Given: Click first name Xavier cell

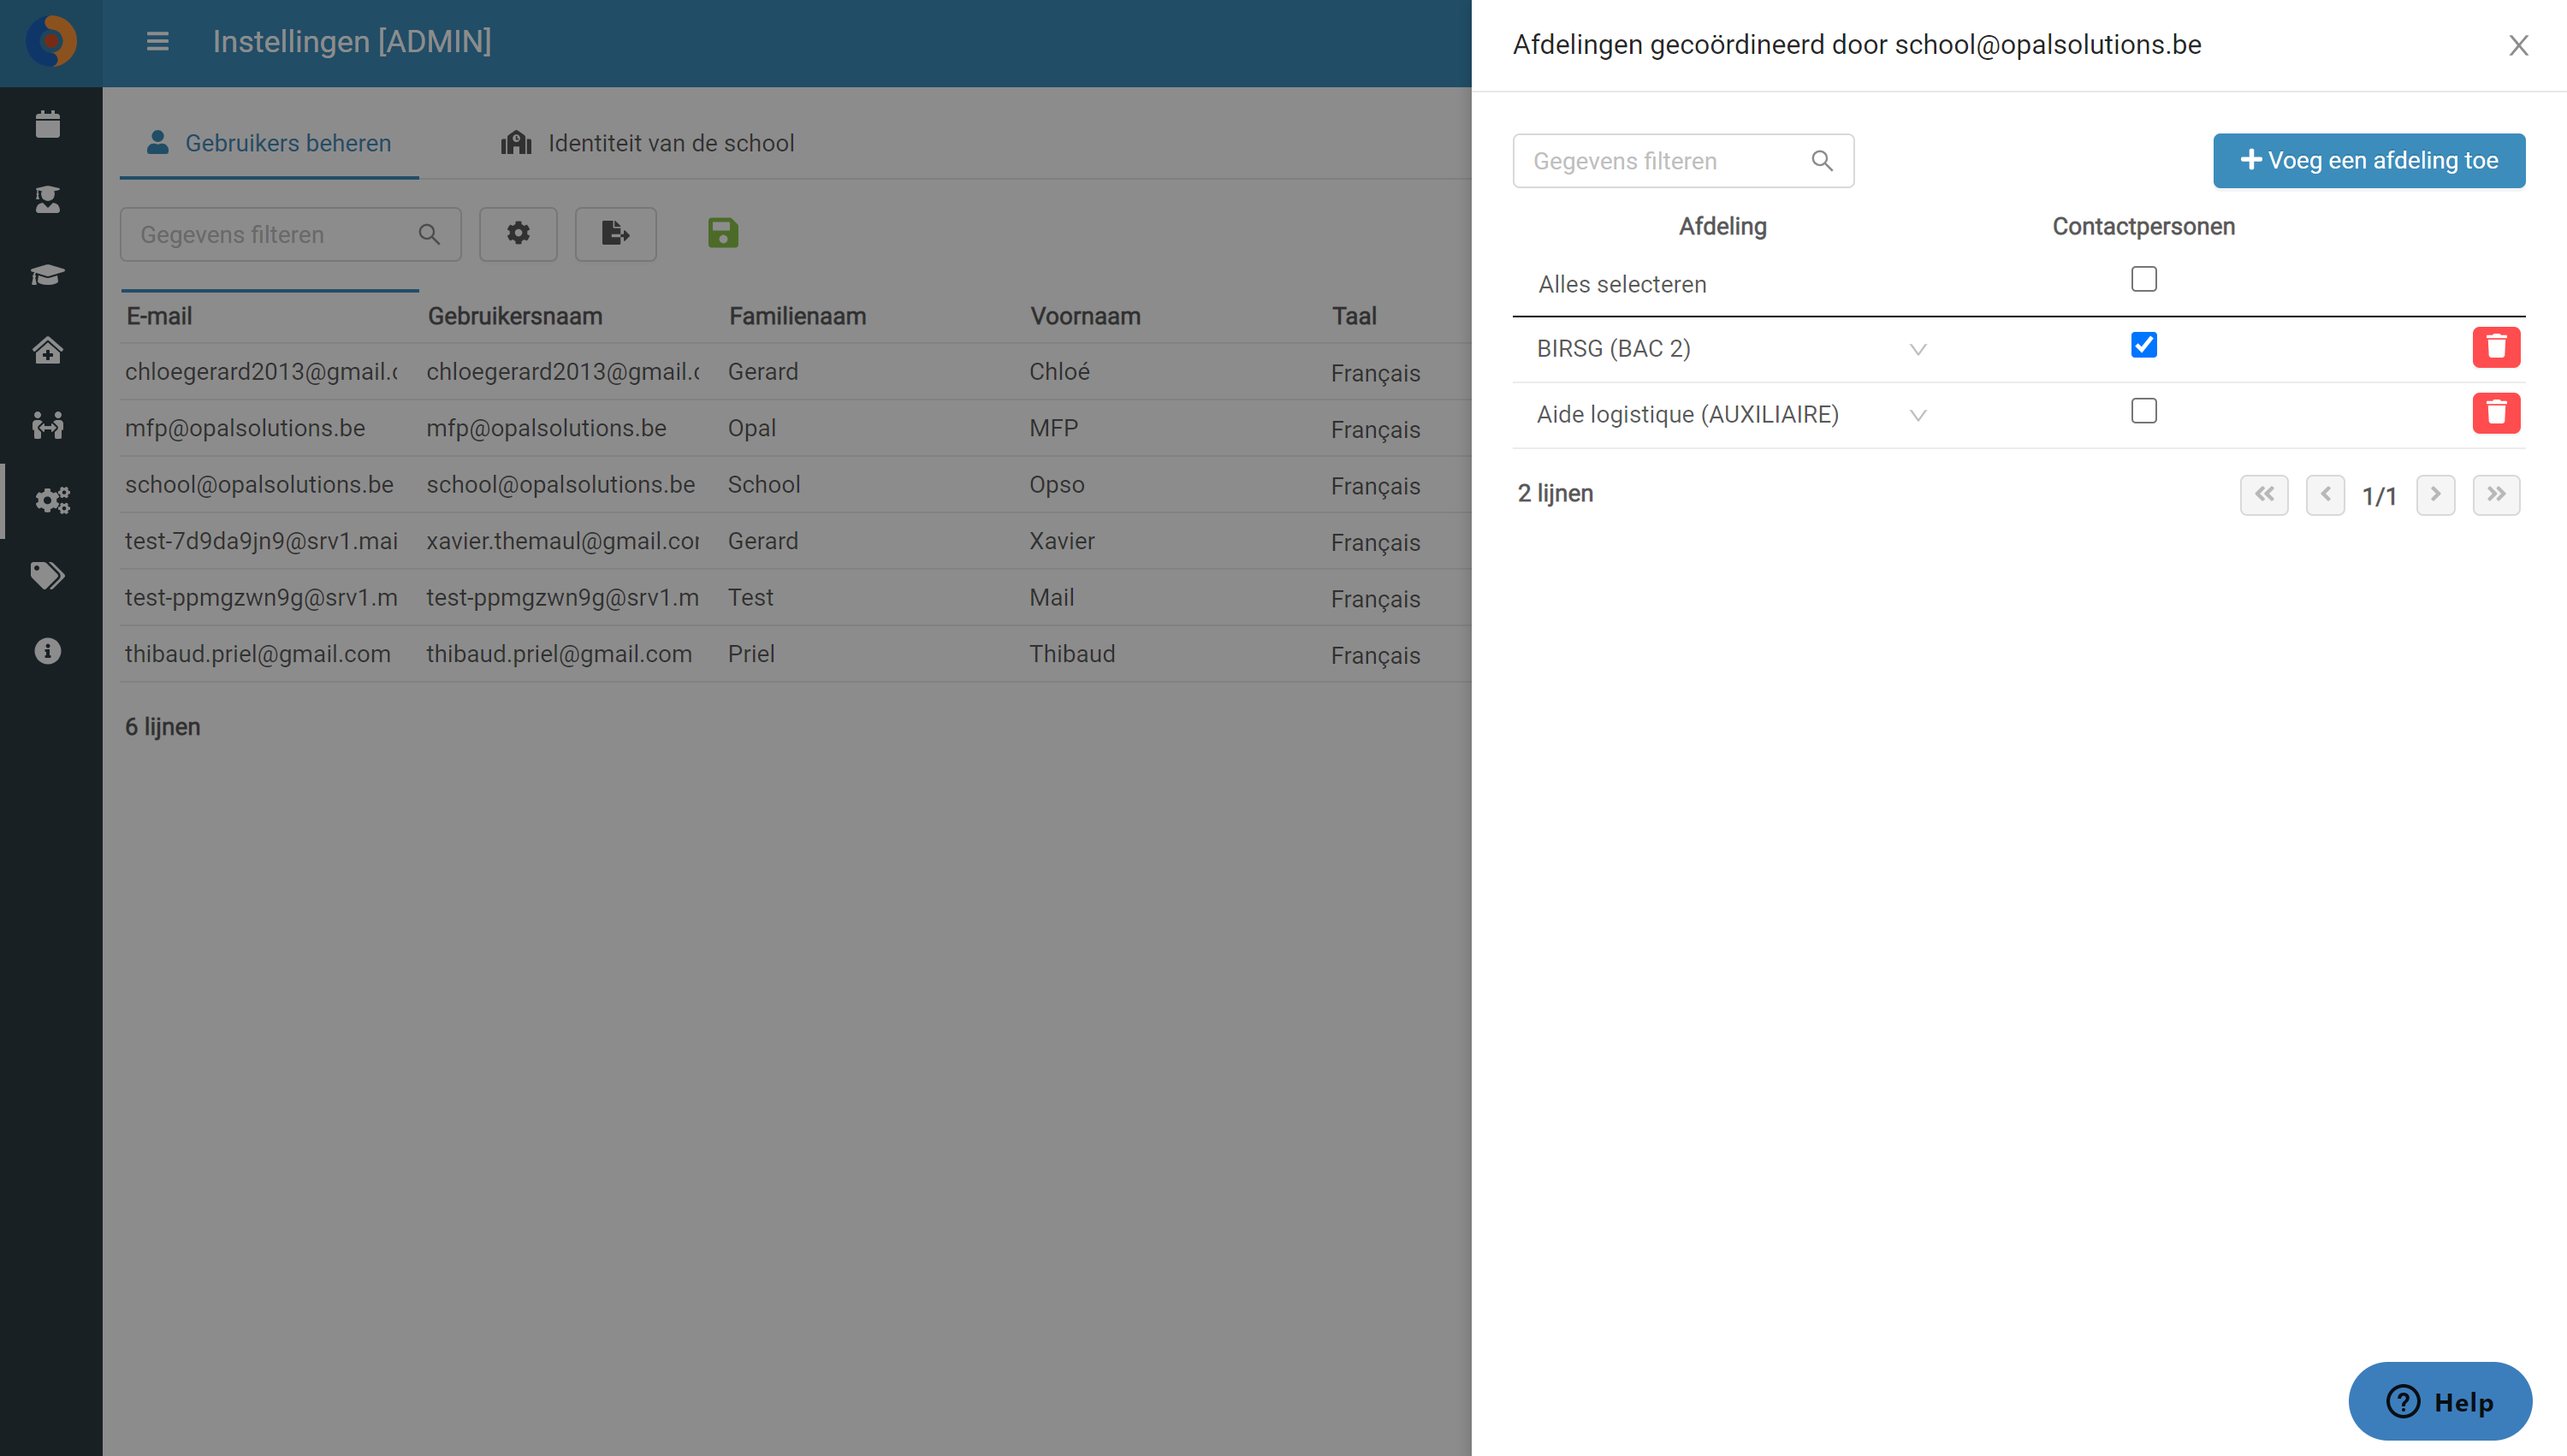Looking at the screenshot, I should 1062,541.
